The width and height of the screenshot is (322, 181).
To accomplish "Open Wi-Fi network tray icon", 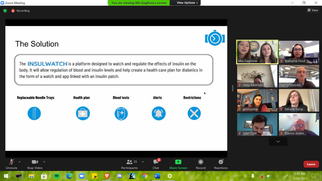I will click(277, 176).
